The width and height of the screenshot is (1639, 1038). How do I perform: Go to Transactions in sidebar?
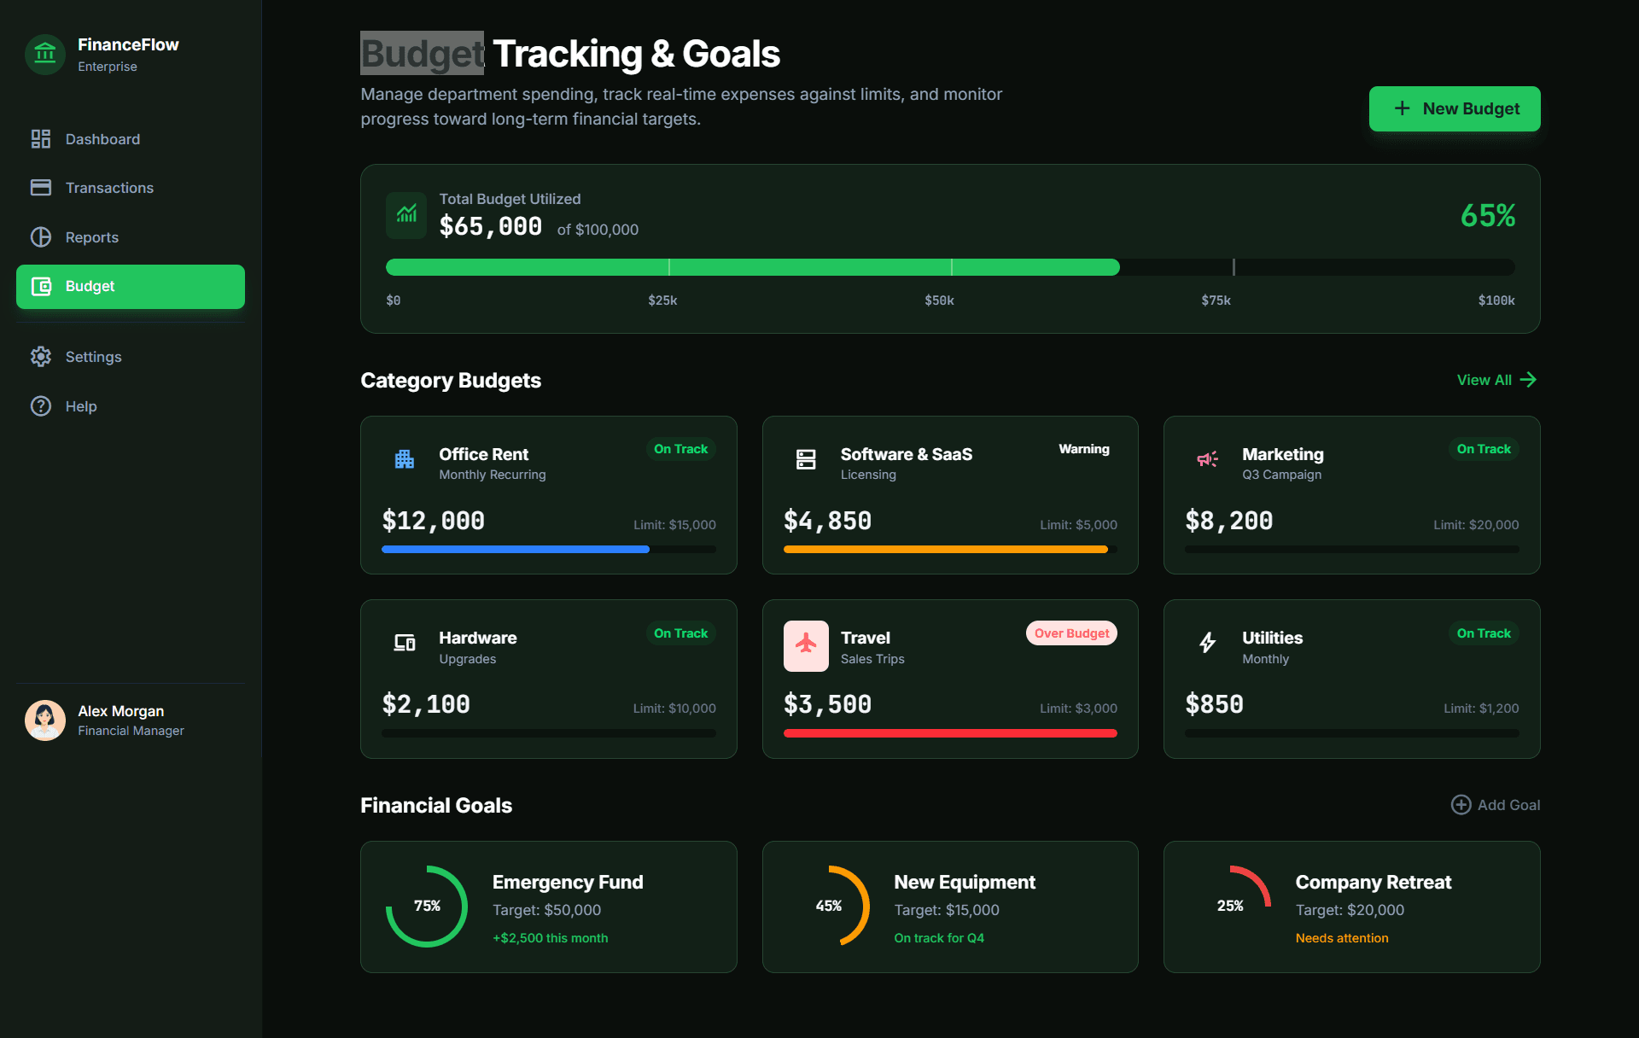[109, 188]
